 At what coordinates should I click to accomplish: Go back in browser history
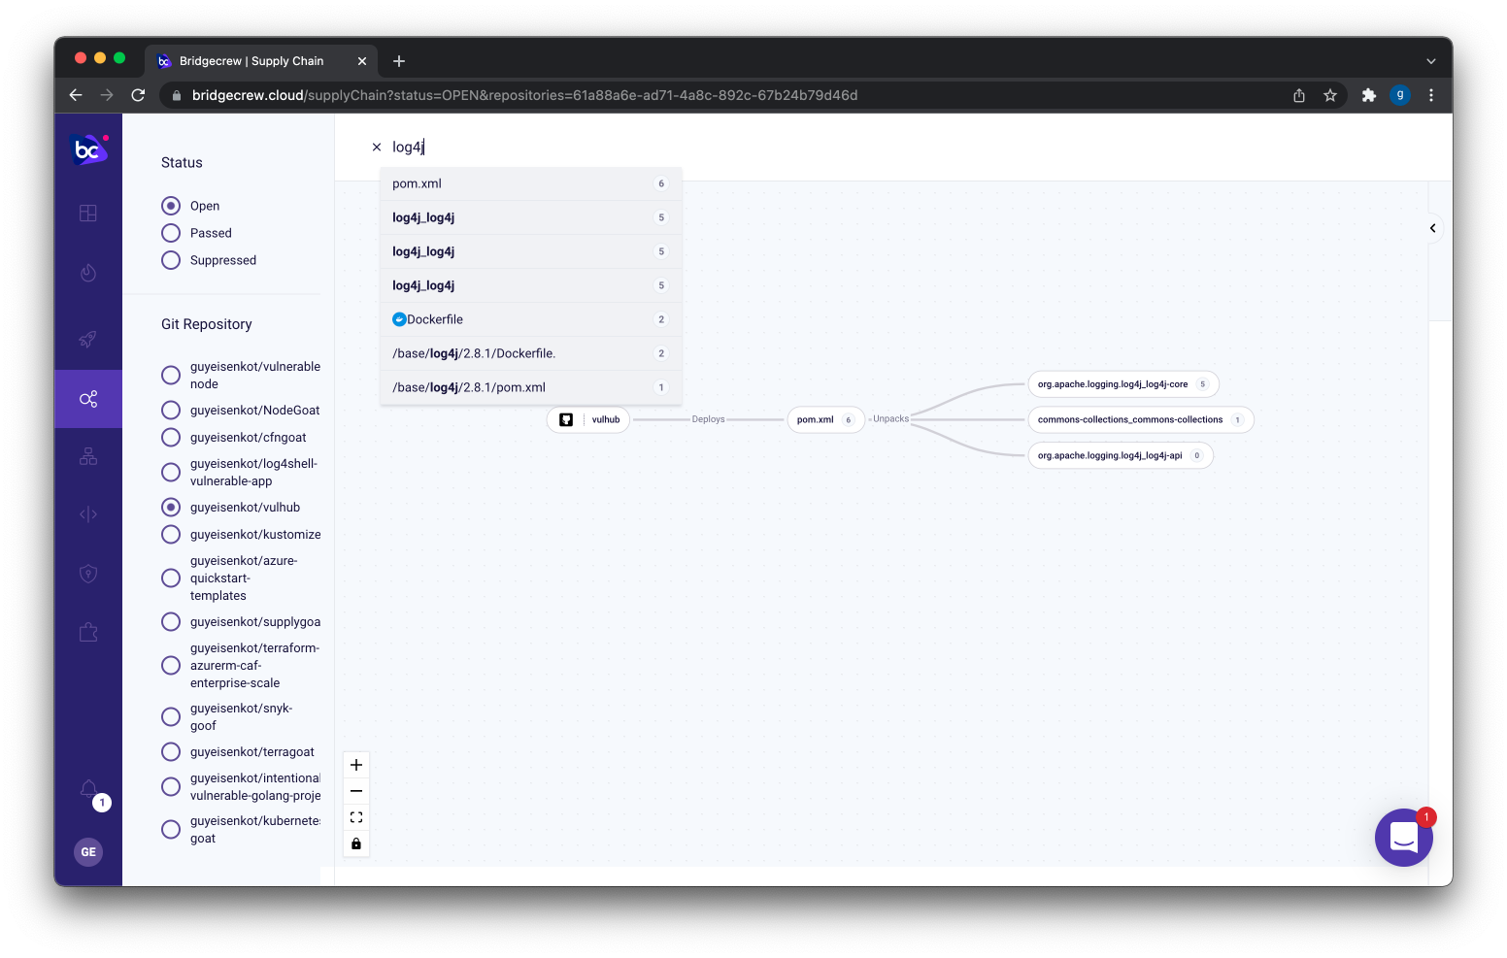[76, 95]
